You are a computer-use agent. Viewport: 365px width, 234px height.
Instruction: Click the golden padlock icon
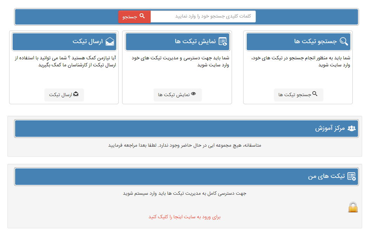click(353, 207)
